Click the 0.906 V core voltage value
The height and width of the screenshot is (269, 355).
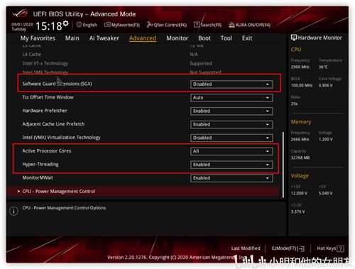coord(325,85)
